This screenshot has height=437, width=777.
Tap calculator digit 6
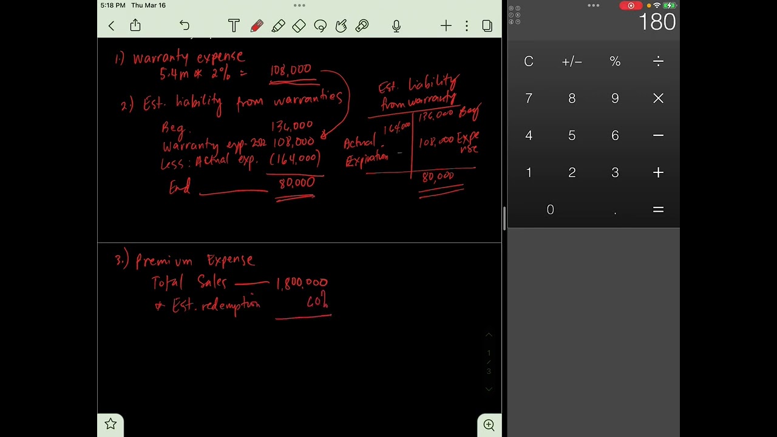(x=615, y=135)
